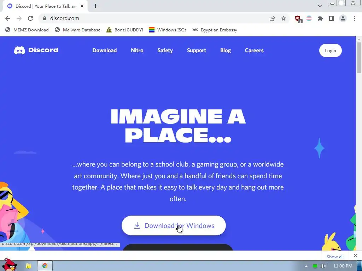Click the Chrome taskbar button
The image size is (362, 271).
pos(45,266)
